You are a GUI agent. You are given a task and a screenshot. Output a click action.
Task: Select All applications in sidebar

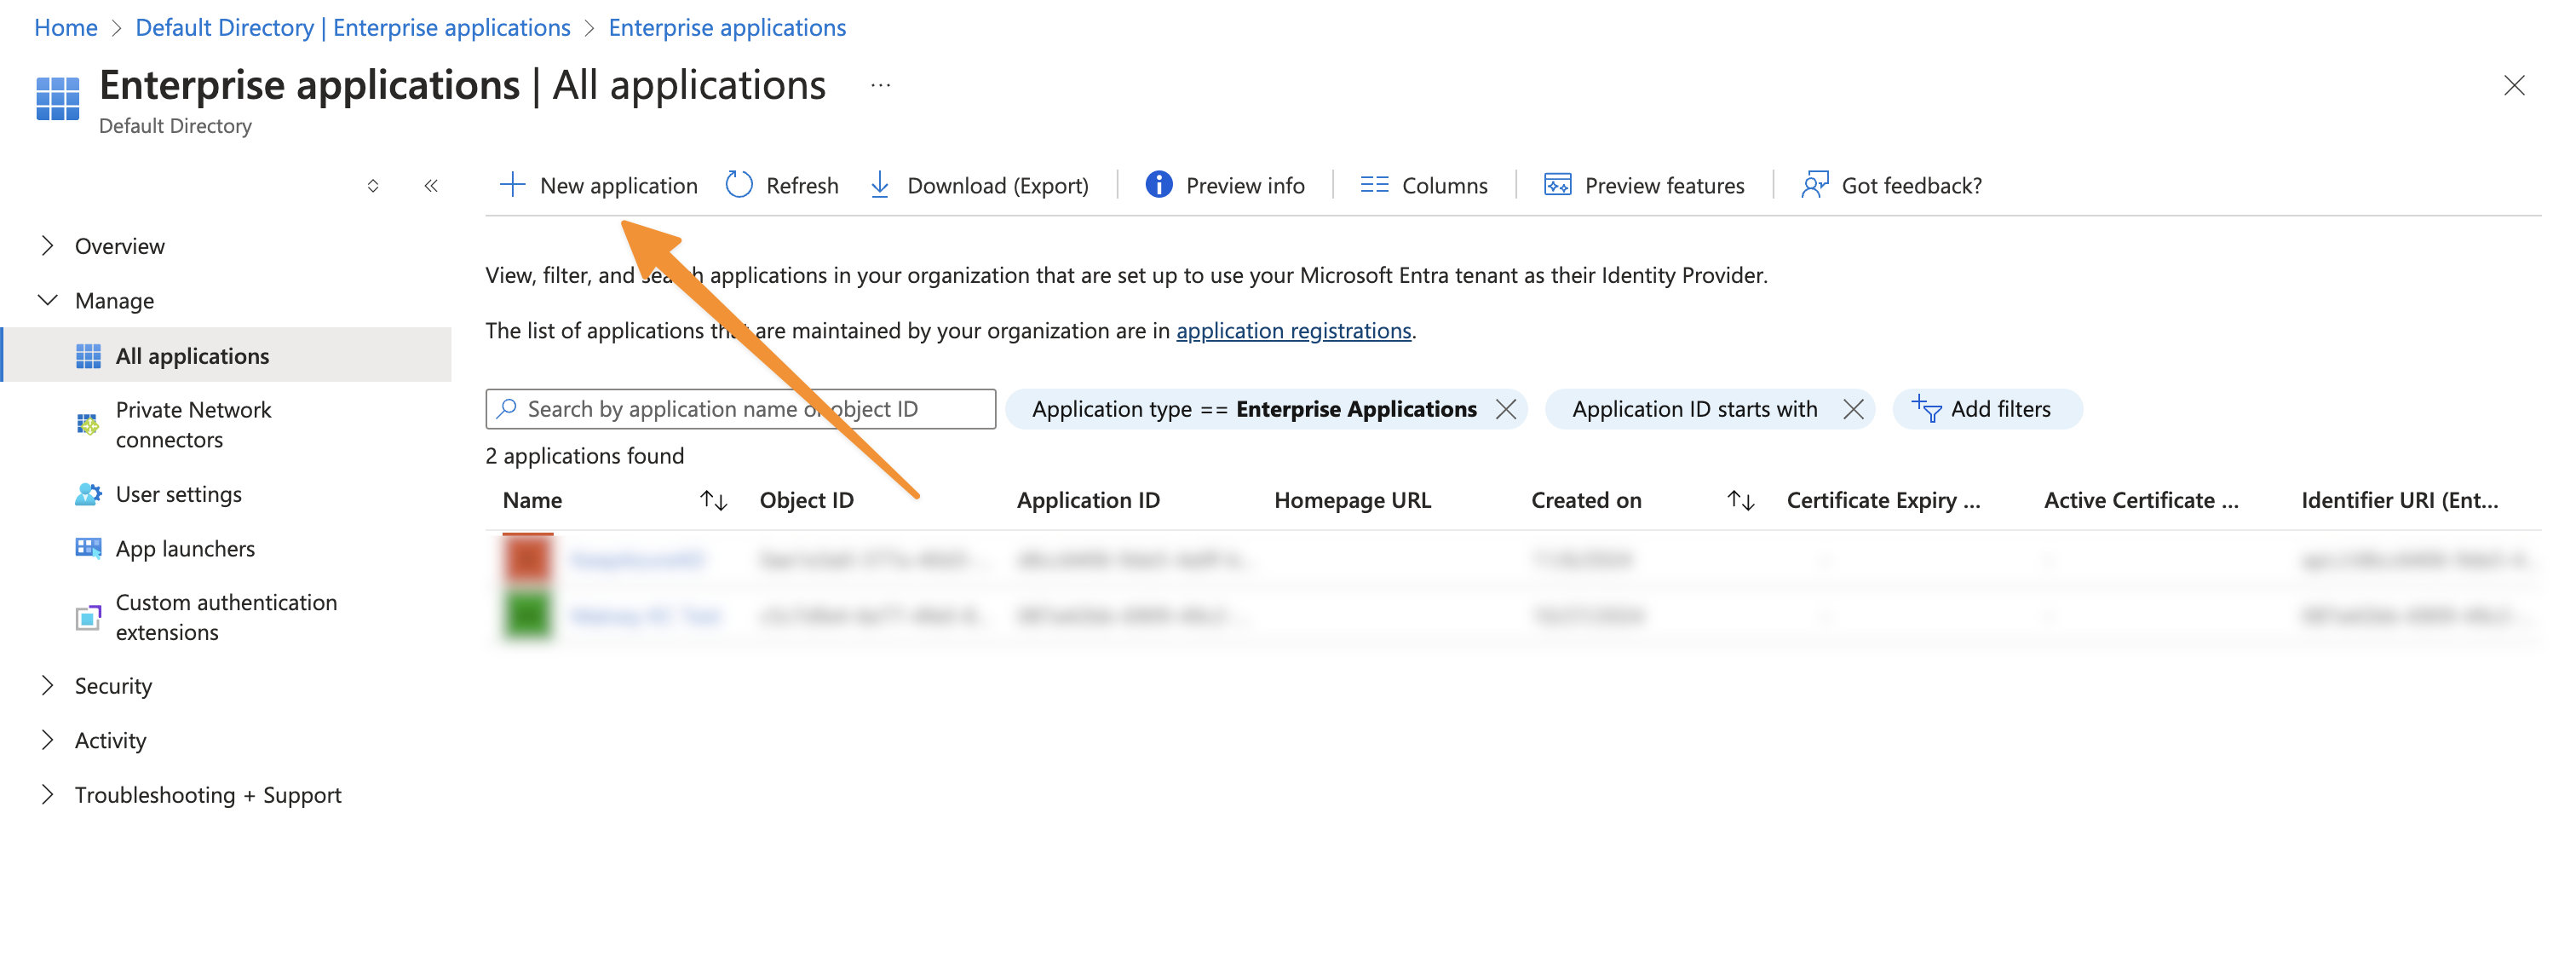coord(227,355)
